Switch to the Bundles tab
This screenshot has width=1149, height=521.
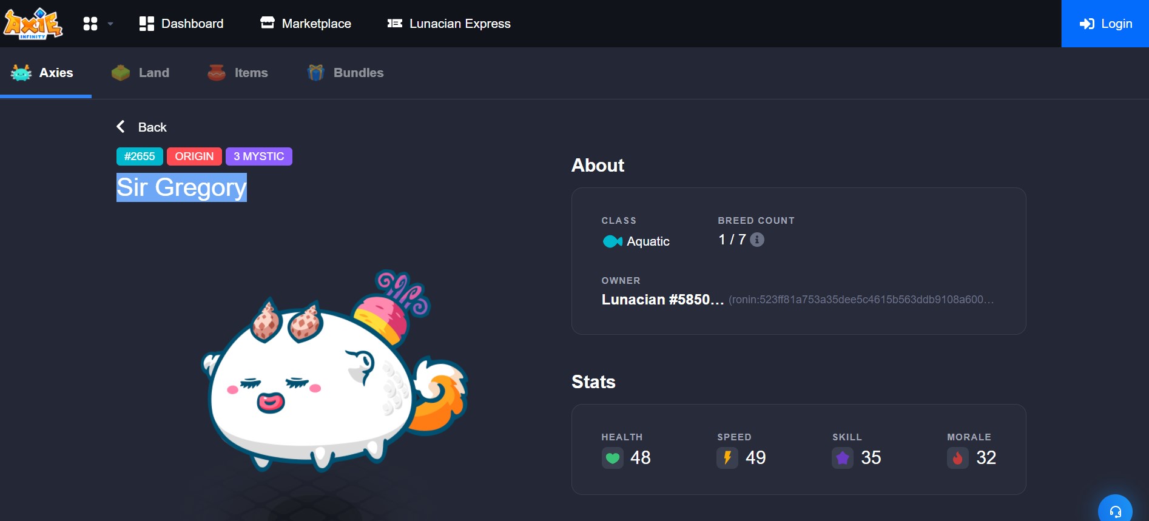[x=345, y=73]
